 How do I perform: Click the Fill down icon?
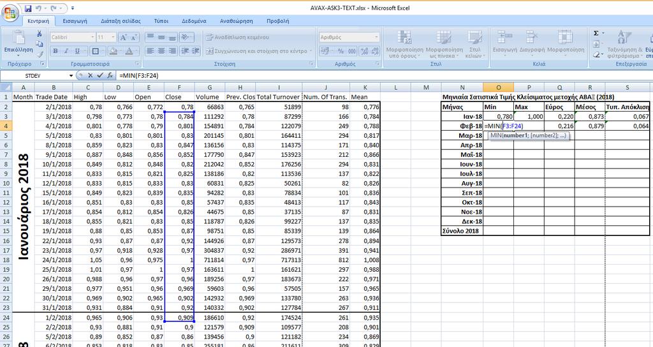click(x=596, y=44)
